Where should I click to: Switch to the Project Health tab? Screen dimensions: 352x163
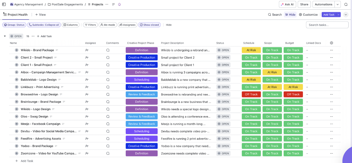pos(16,15)
